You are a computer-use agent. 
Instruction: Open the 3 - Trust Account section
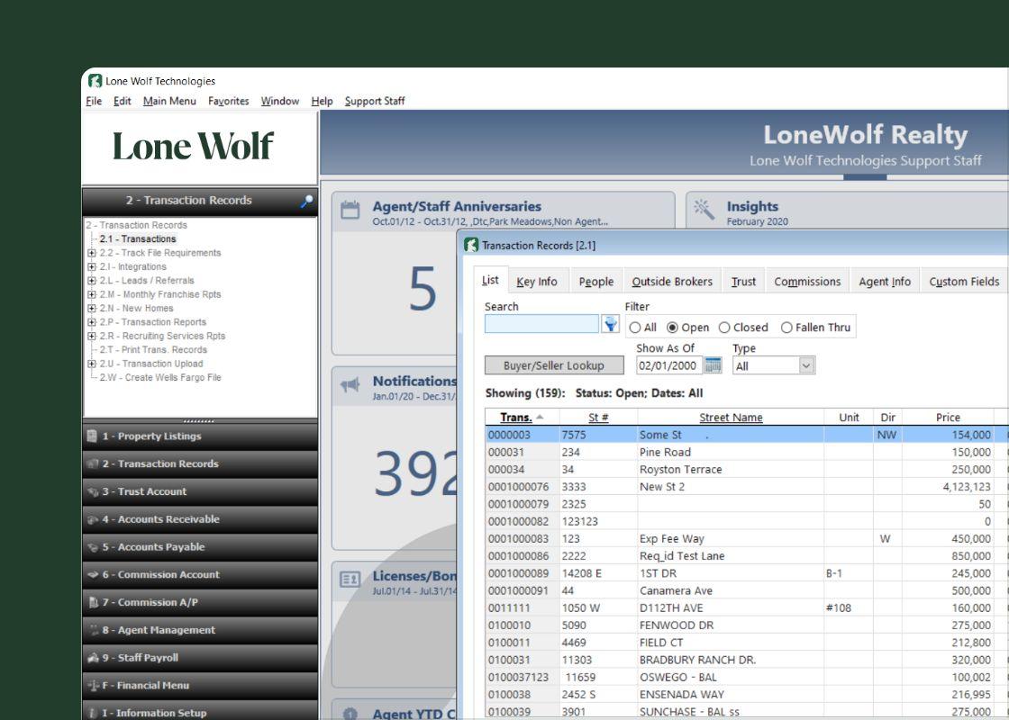coord(200,491)
